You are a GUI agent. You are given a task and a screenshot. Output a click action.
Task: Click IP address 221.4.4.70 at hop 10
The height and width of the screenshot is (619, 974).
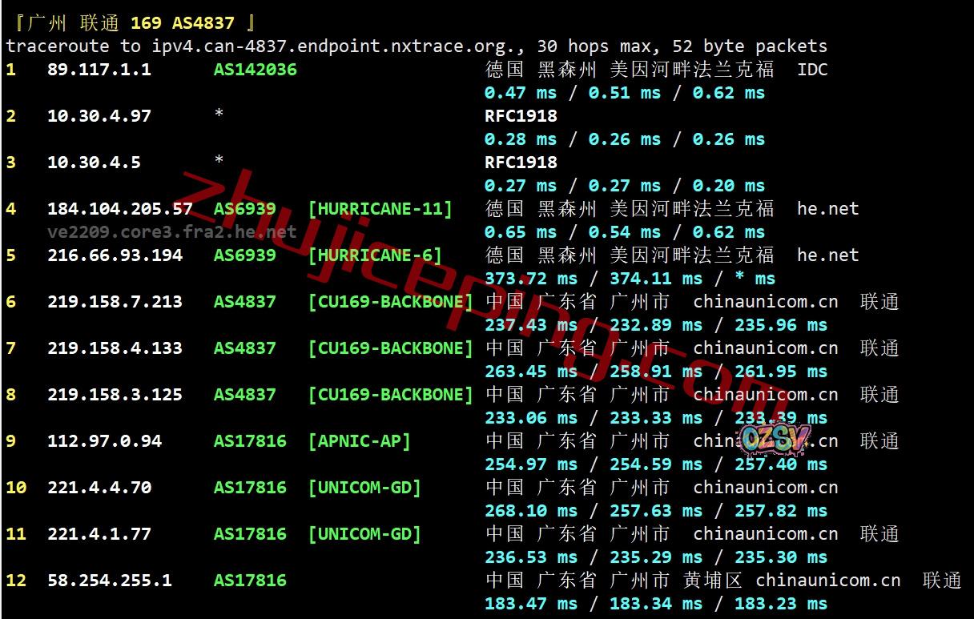(x=99, y=488)
